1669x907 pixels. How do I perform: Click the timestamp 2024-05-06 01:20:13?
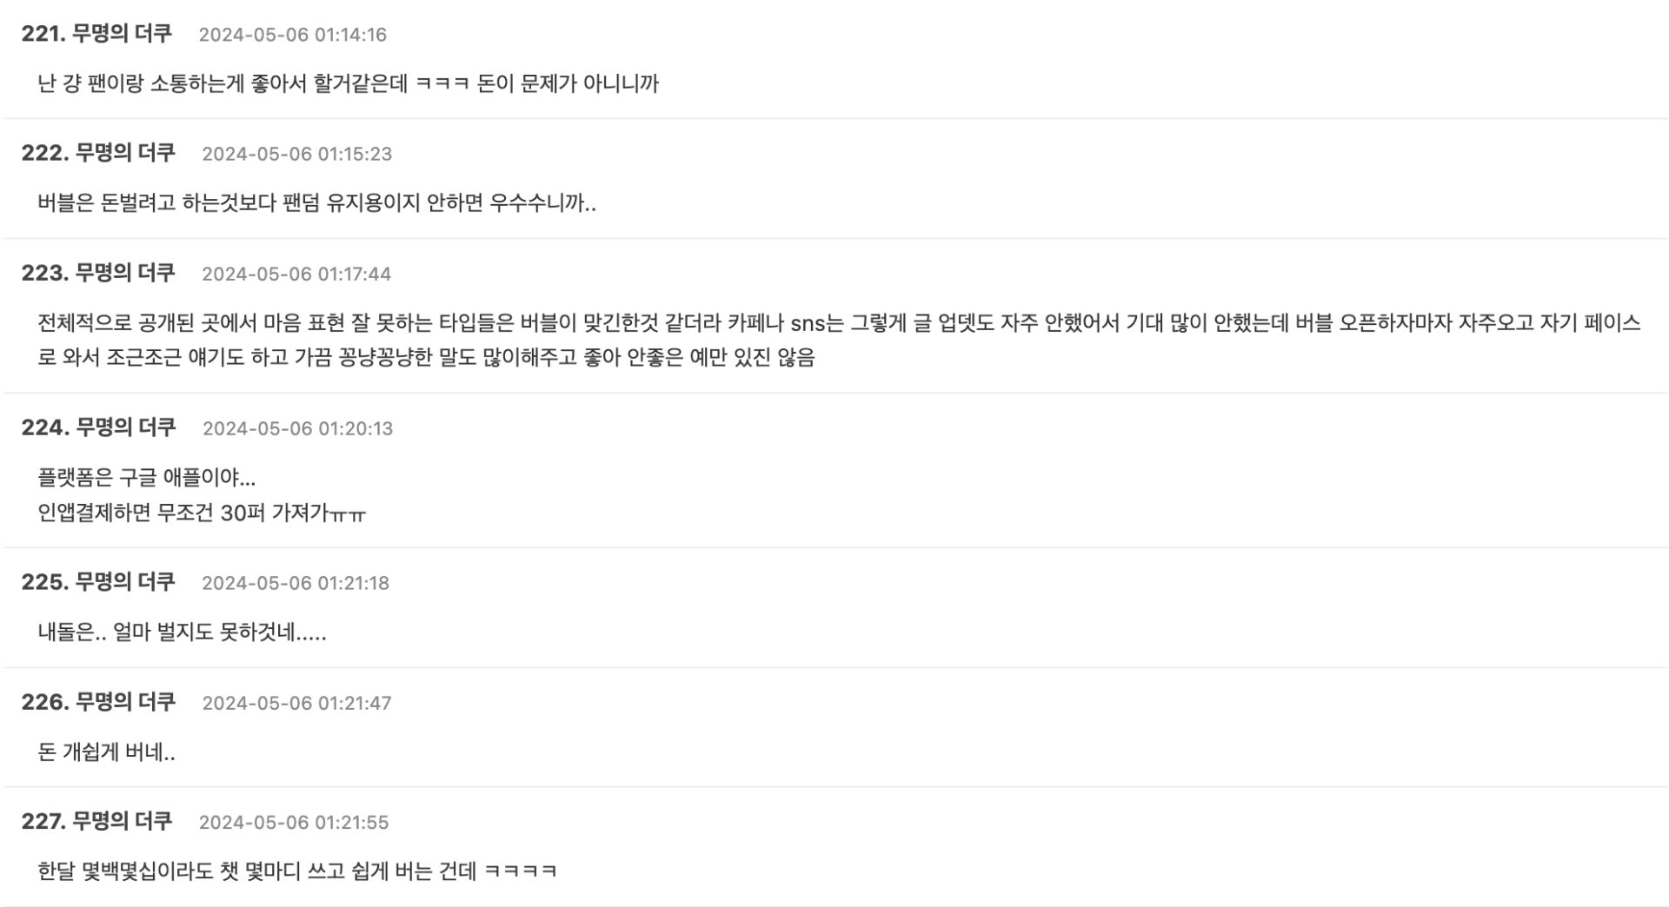(x=297, y=428)
